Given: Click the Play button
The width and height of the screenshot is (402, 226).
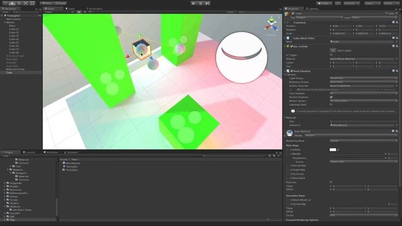Looking at the screenshot, I should (x=193, y=3).
